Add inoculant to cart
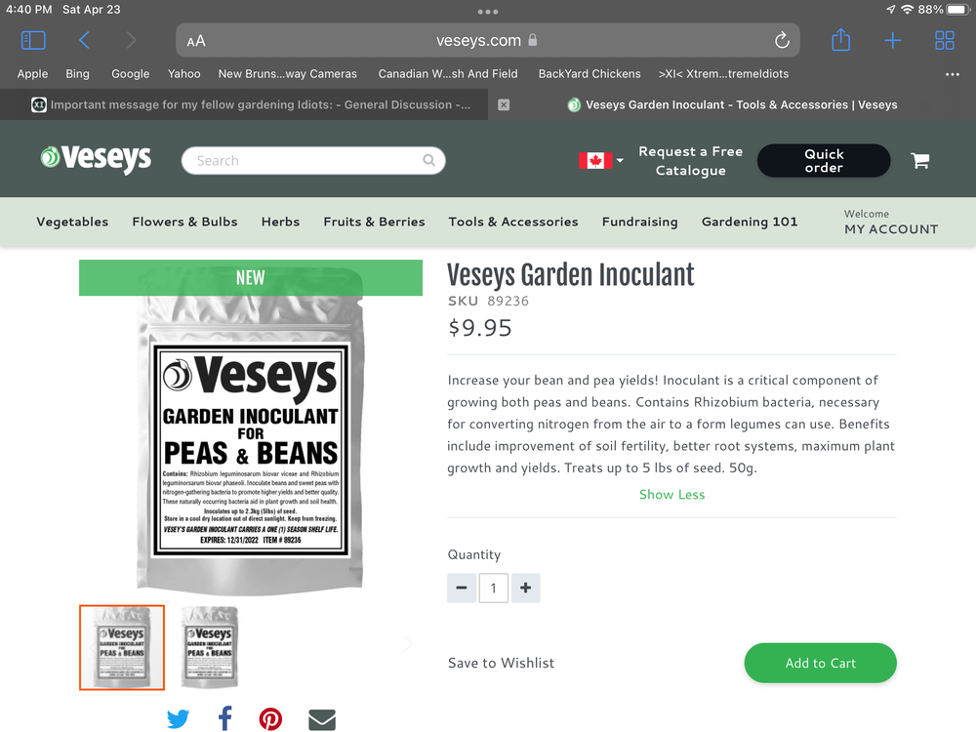976x732 pixels. 820,663
